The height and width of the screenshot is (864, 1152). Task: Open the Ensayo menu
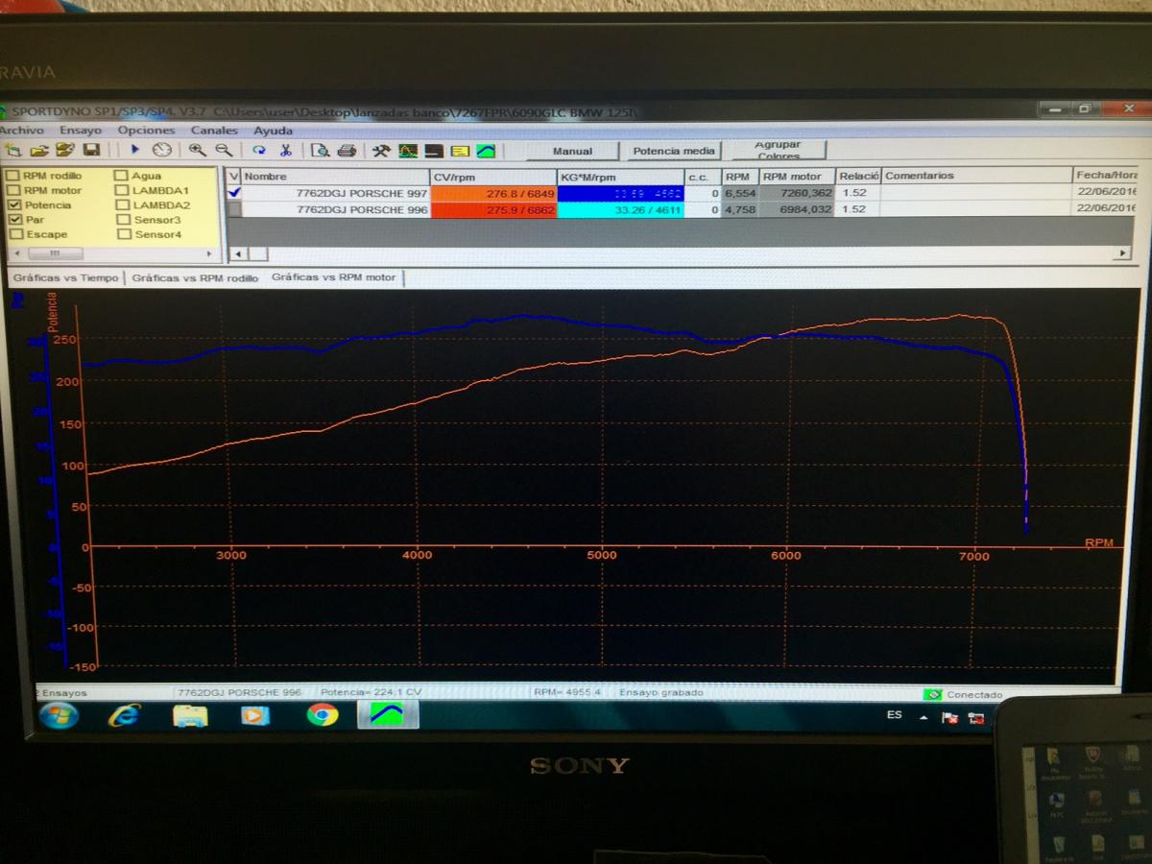click(x=80, y=130)
